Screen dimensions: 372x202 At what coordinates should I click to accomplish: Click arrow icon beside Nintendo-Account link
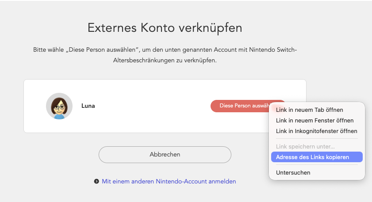(x=96, y=181)
